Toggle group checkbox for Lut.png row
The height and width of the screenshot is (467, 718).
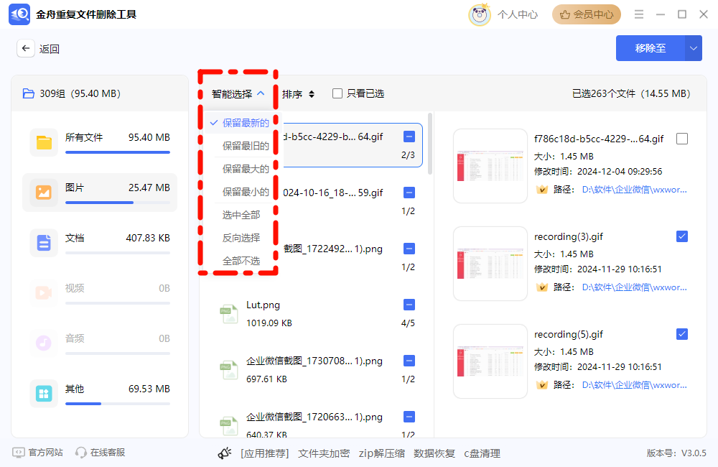tap(409, 305)
